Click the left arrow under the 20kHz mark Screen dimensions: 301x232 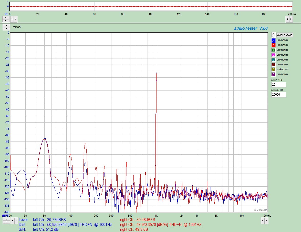(x=263, y=221)
